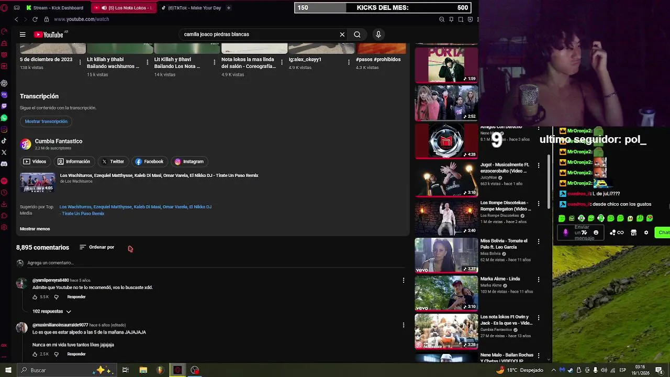Switch to the Los Nota Lokos YouTube tab
The image size is (670, 377).
[124, 8]
